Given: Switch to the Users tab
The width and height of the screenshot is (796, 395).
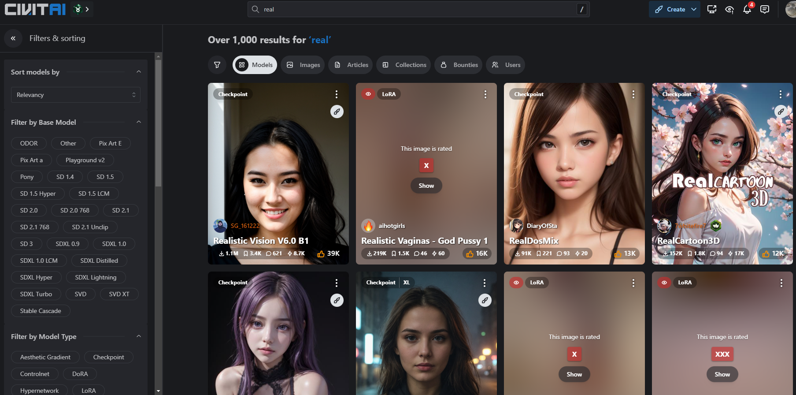Looking at the screenshot, I should click(x=506, y=65).
